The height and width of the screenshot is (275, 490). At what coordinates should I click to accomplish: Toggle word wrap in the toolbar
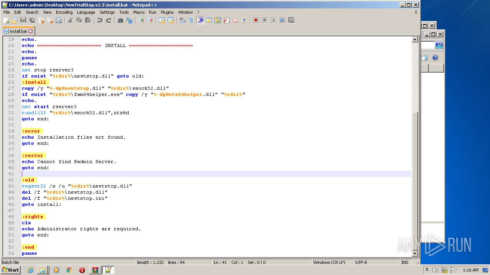pos(183,20)
